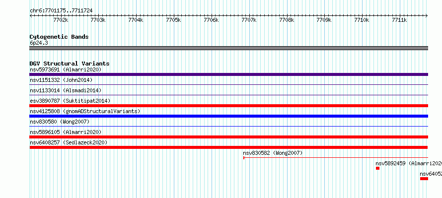Image resolution: width=442 pixels, height=198 pixels.
Task: Click the right arrowhead of the ruler
Action: [x=426, y=16]
